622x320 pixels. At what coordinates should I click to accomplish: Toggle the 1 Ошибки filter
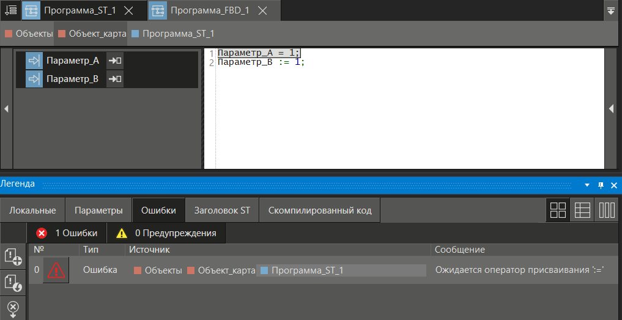[x=67, y=233]
